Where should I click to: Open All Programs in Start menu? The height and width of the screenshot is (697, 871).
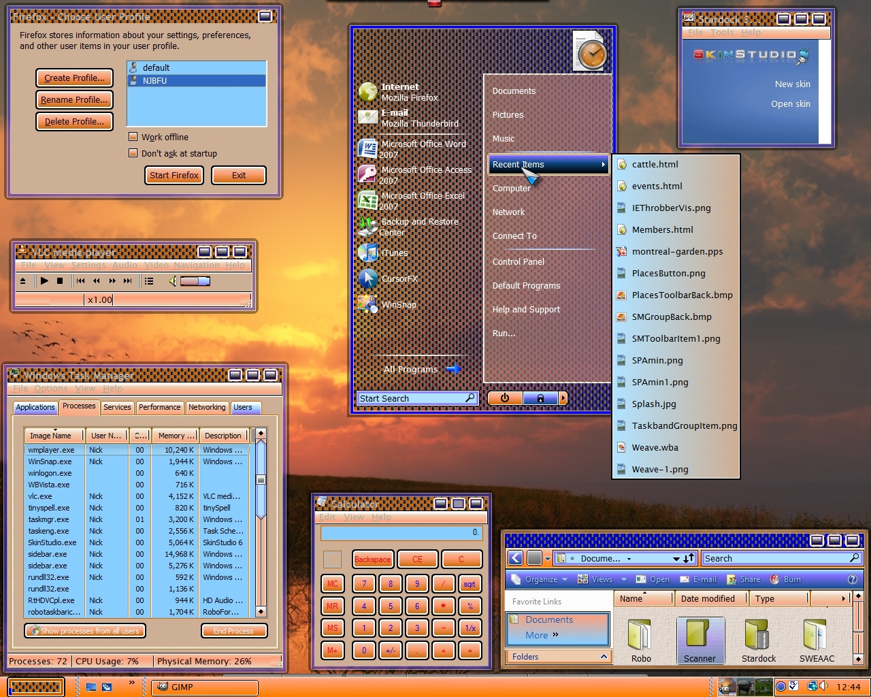422,369
